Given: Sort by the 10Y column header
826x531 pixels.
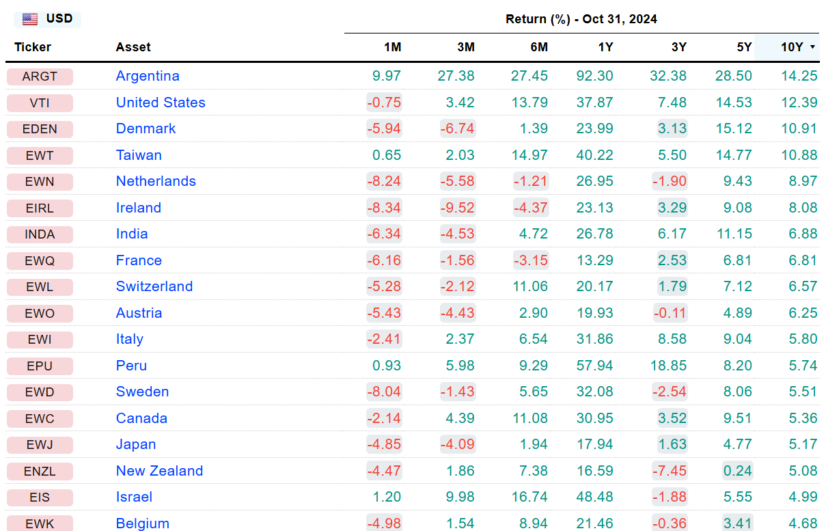Looking at the screenshot, I should (793, 47).
